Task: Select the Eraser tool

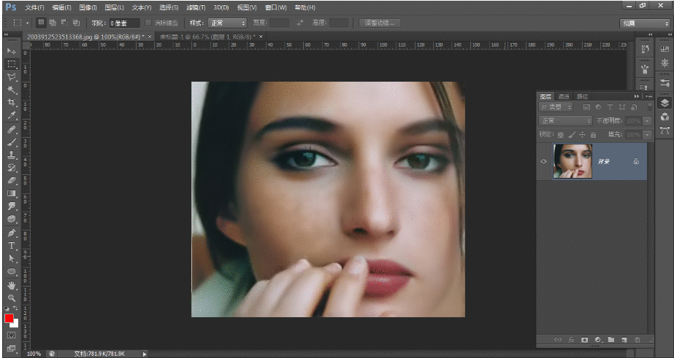Action: (12, 180)
